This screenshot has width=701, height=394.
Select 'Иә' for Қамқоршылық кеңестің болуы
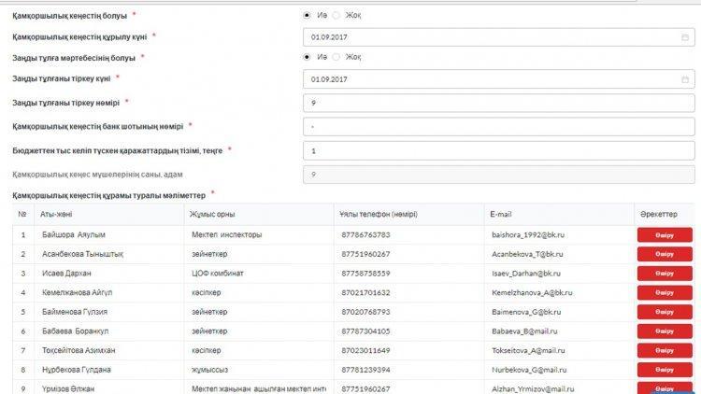tap(307, 15)
